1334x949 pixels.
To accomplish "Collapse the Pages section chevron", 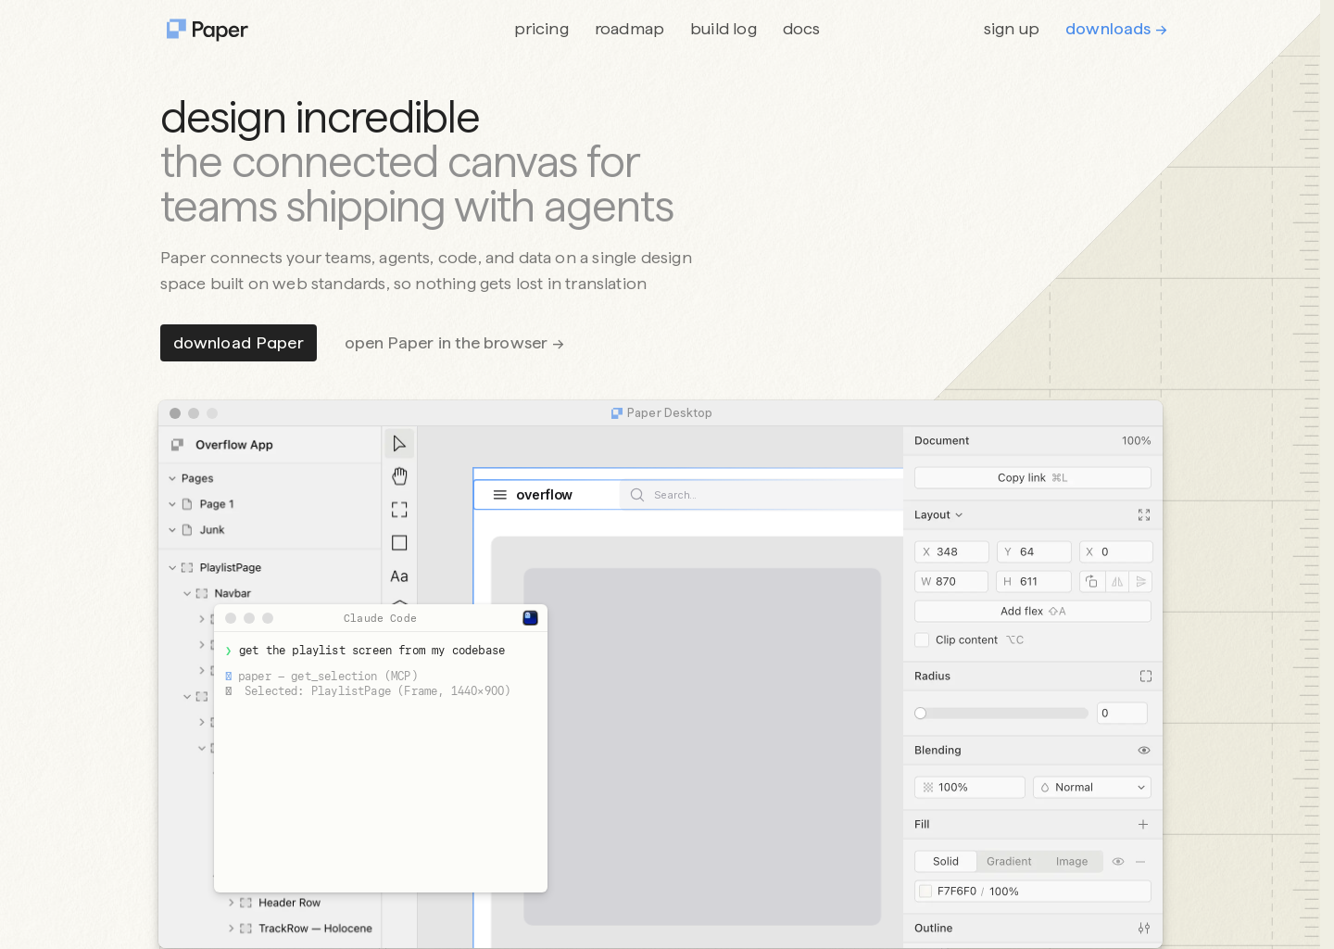I will tap(172, 479).
